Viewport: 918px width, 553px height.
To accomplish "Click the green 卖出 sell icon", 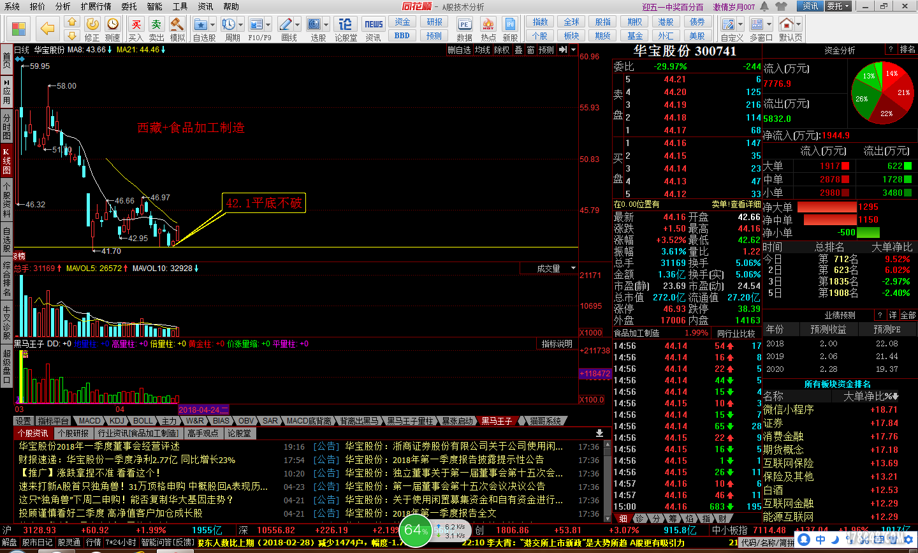I will coord(156,24).
